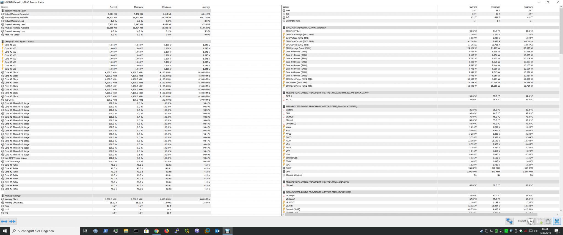Collapse the Nuvoton NCT7717U/NCT7718W group

421,93
